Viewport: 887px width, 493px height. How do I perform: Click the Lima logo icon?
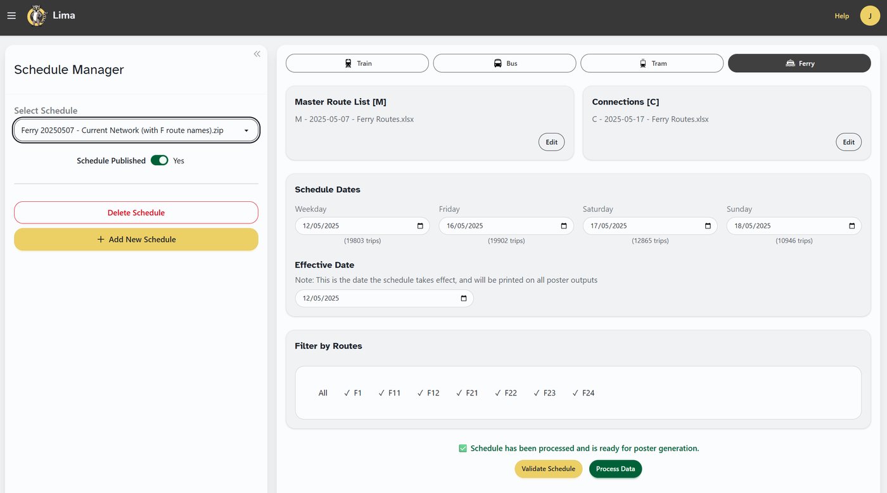(37, 16)
